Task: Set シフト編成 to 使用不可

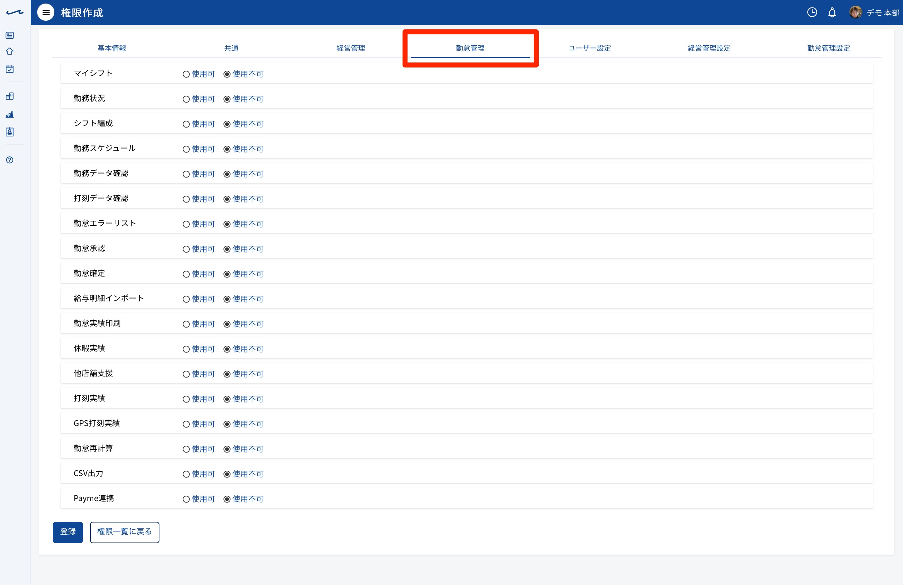Action: (x=227, y=124)
